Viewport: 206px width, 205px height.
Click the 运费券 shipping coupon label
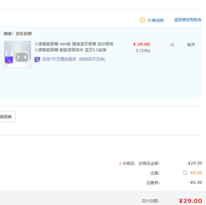click(153, 182)
